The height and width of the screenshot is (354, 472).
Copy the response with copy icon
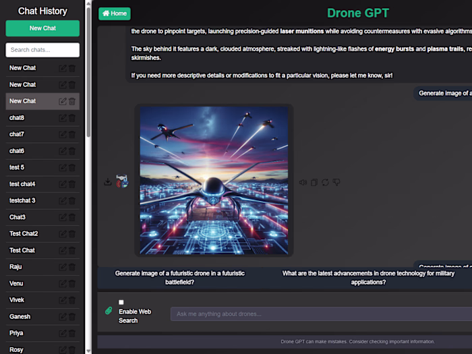click(x=314, y=182)
